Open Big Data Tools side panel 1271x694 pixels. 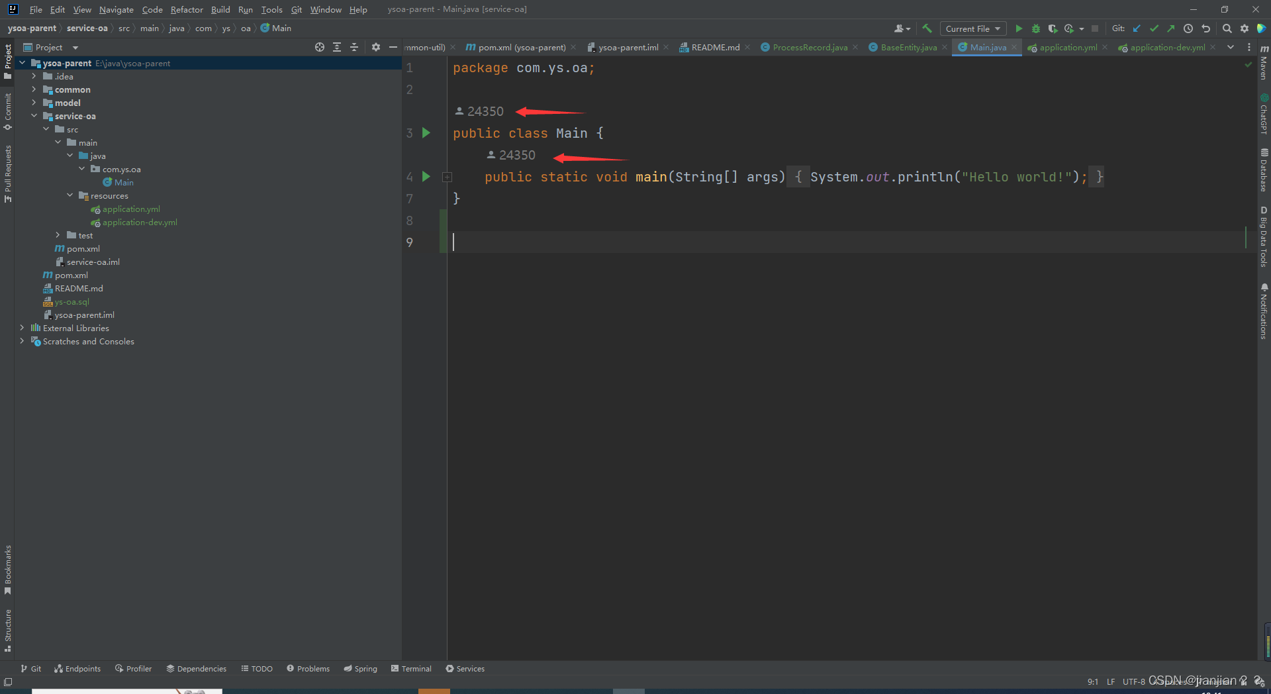(x=1264, y=236)
